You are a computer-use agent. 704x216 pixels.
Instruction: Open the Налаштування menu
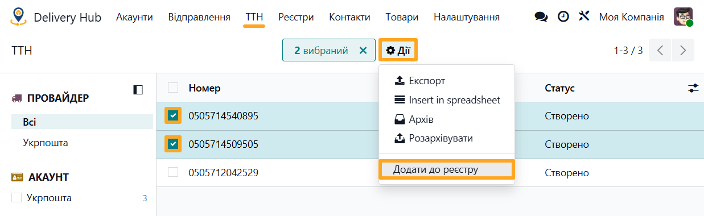[467, 17]
